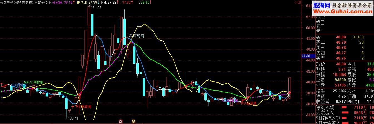Image resolution: width=374 pixels, height=124 pixels.
Task: Click the RSI底背离 annotation on the right side
Action: click(249, 103)
